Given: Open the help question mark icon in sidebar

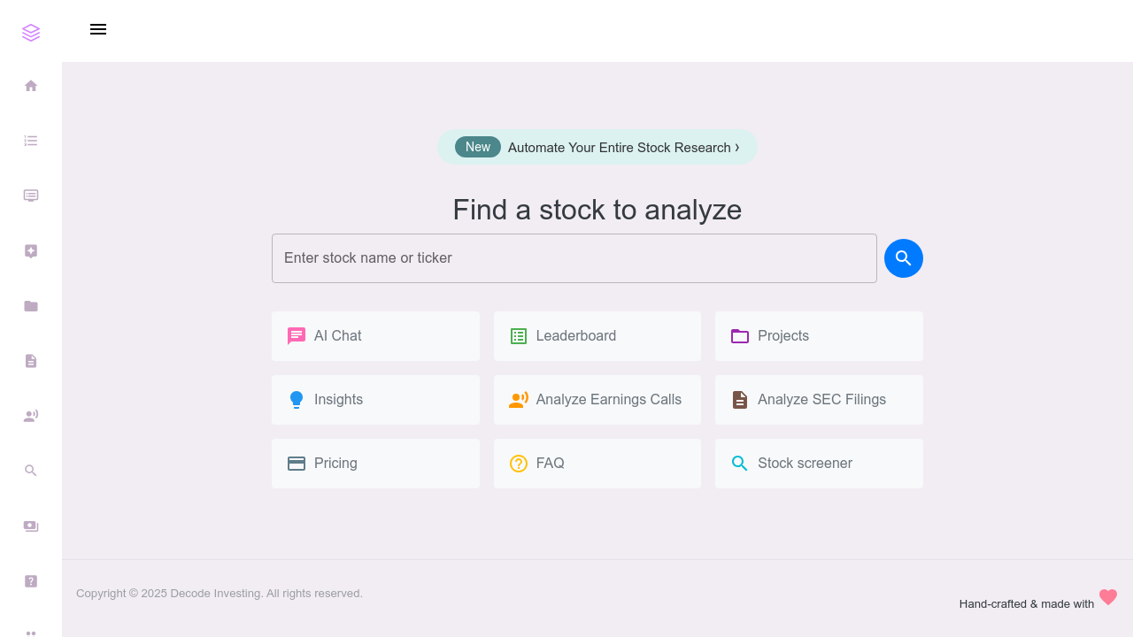Looking at the screenshot, I should pos(31,581).
